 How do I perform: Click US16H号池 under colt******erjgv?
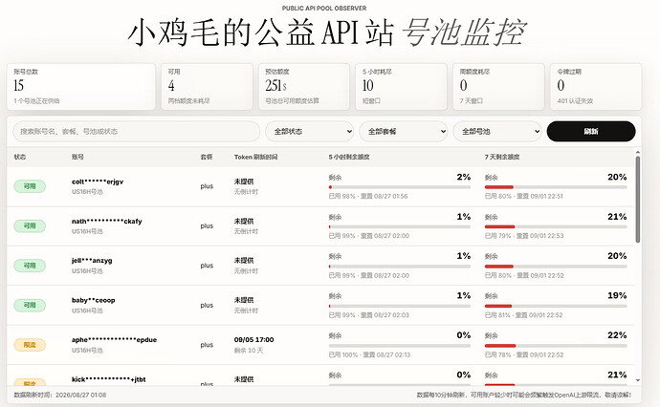click(87, 192)
